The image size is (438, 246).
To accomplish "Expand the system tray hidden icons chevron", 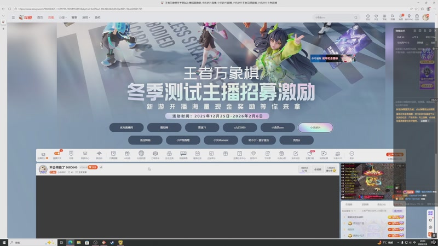I will [398, 243].
